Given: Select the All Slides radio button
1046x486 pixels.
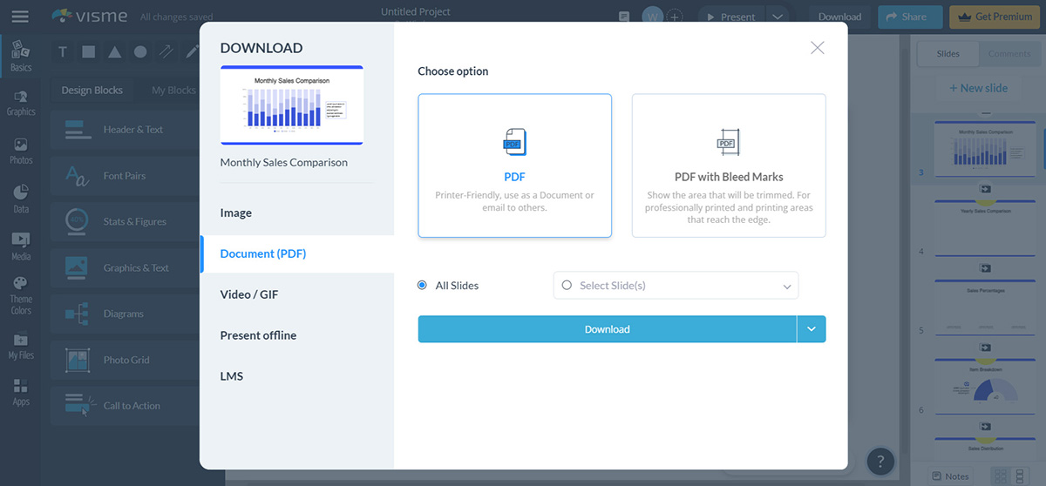Looking at the screenshot, I should tap(423, 286).
